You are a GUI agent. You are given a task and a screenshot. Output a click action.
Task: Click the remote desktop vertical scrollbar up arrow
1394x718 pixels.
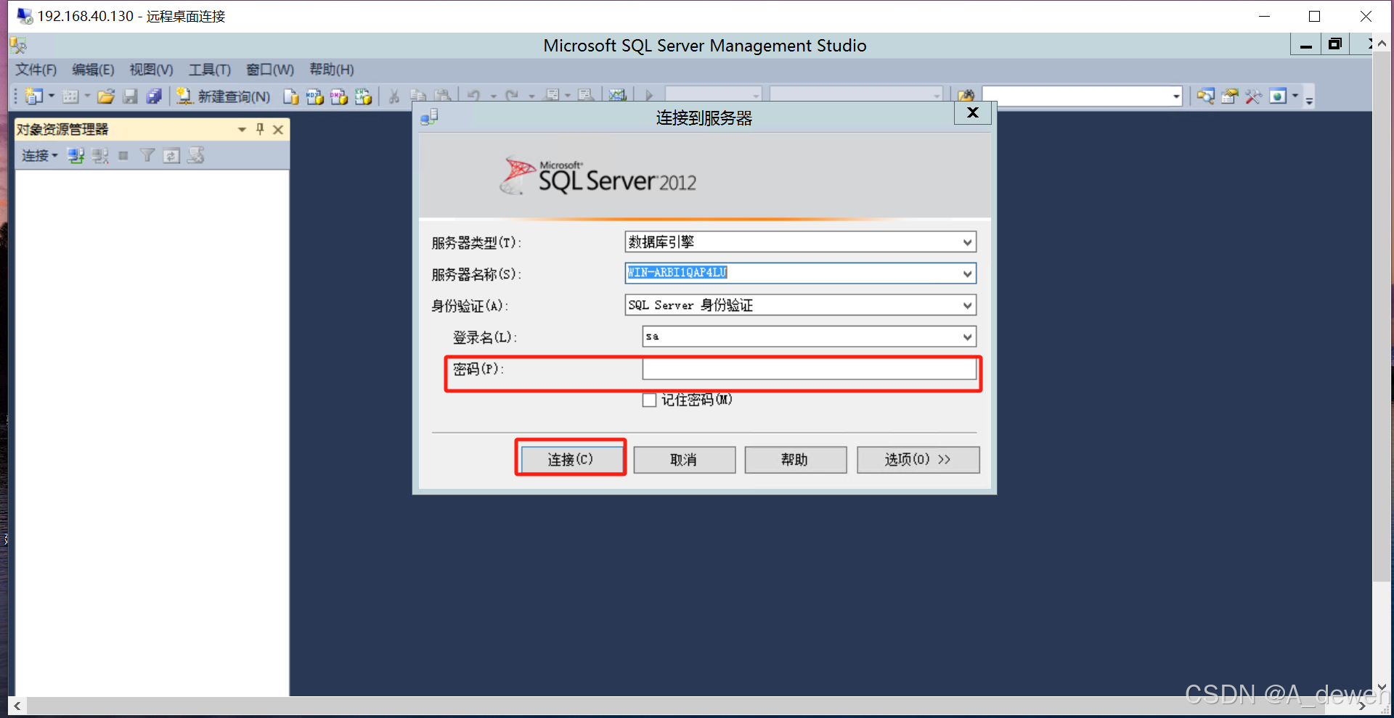tap(1382, 44)
